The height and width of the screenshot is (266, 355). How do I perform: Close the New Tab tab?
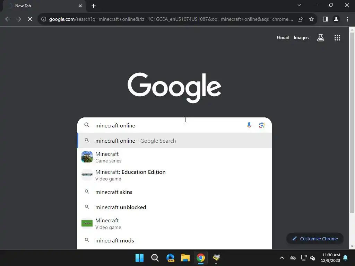80,6
